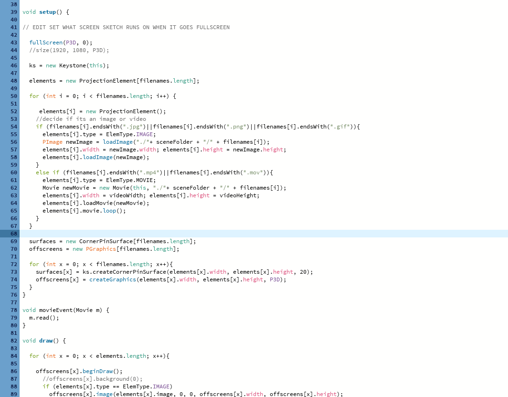This screenshot has height=397, width=508.
Task: Click the ElemType.MOVIE assignment line
Action: (x=99, y=180)
